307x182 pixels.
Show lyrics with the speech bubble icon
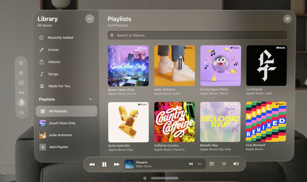point(212,164)
